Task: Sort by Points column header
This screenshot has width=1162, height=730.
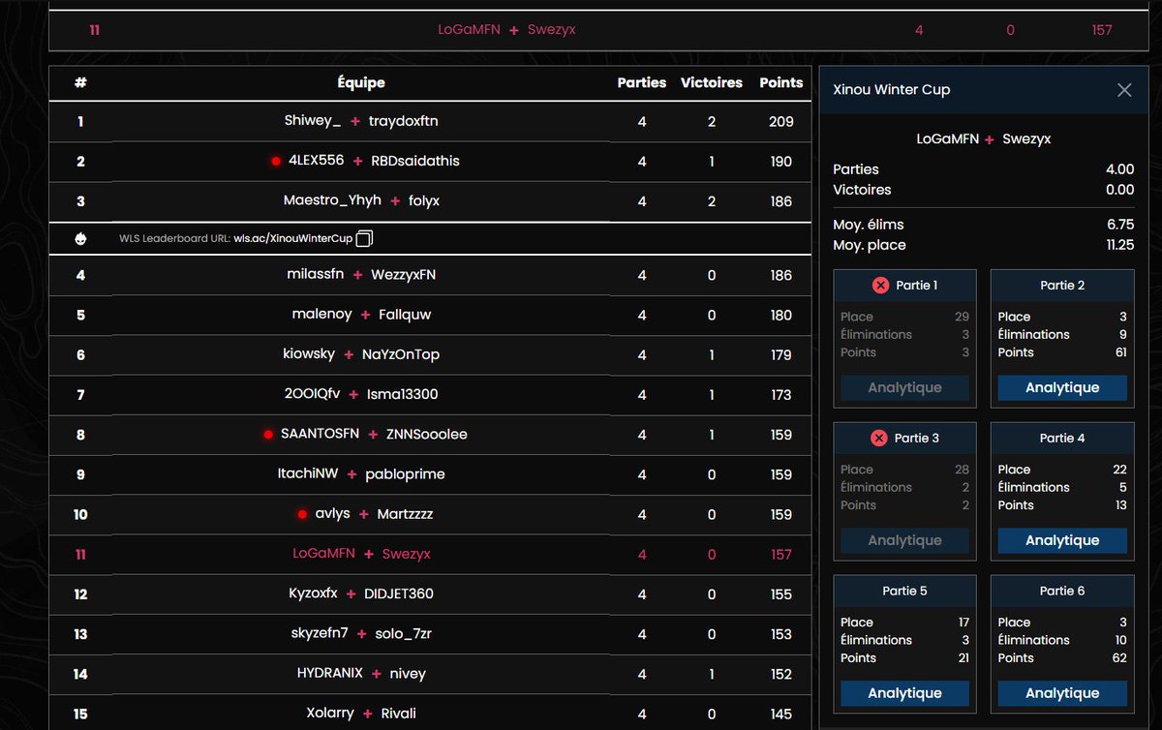Action: [x=781, y=83]
